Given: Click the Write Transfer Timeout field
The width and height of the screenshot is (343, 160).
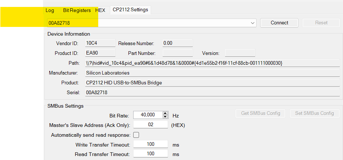Looking at the screenshot, I should [x=150, y=144].
